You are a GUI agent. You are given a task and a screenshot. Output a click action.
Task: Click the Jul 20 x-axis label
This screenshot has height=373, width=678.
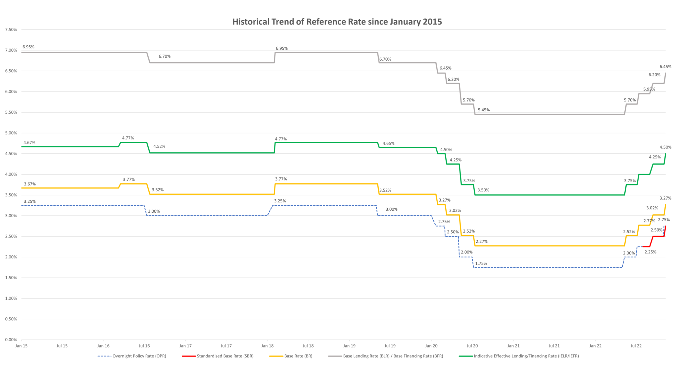(472, 346)
